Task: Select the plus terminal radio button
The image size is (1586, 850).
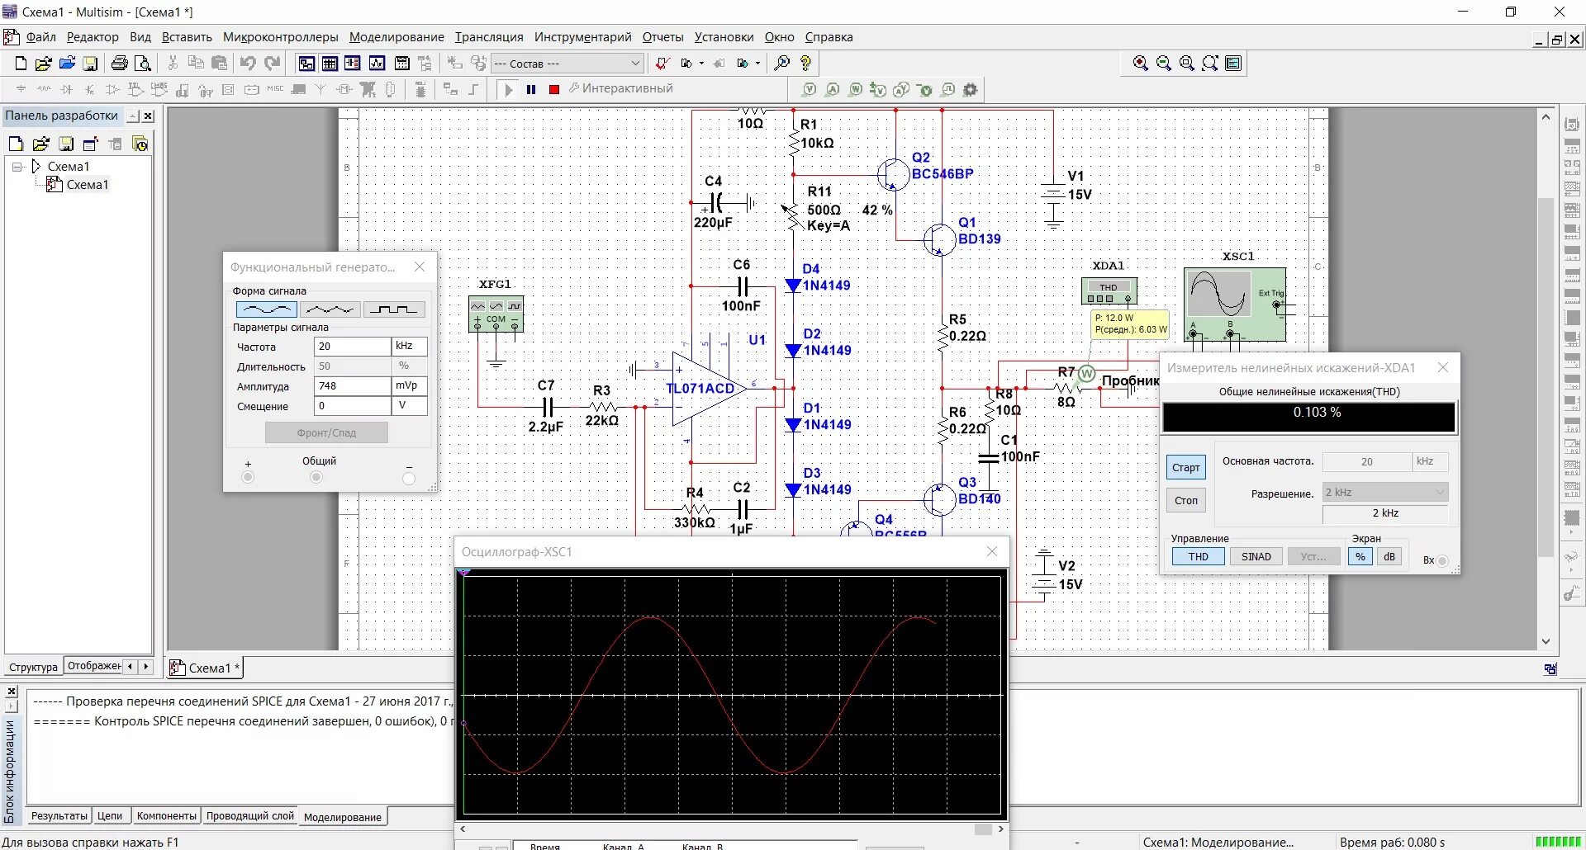Action: pos(248,478)
